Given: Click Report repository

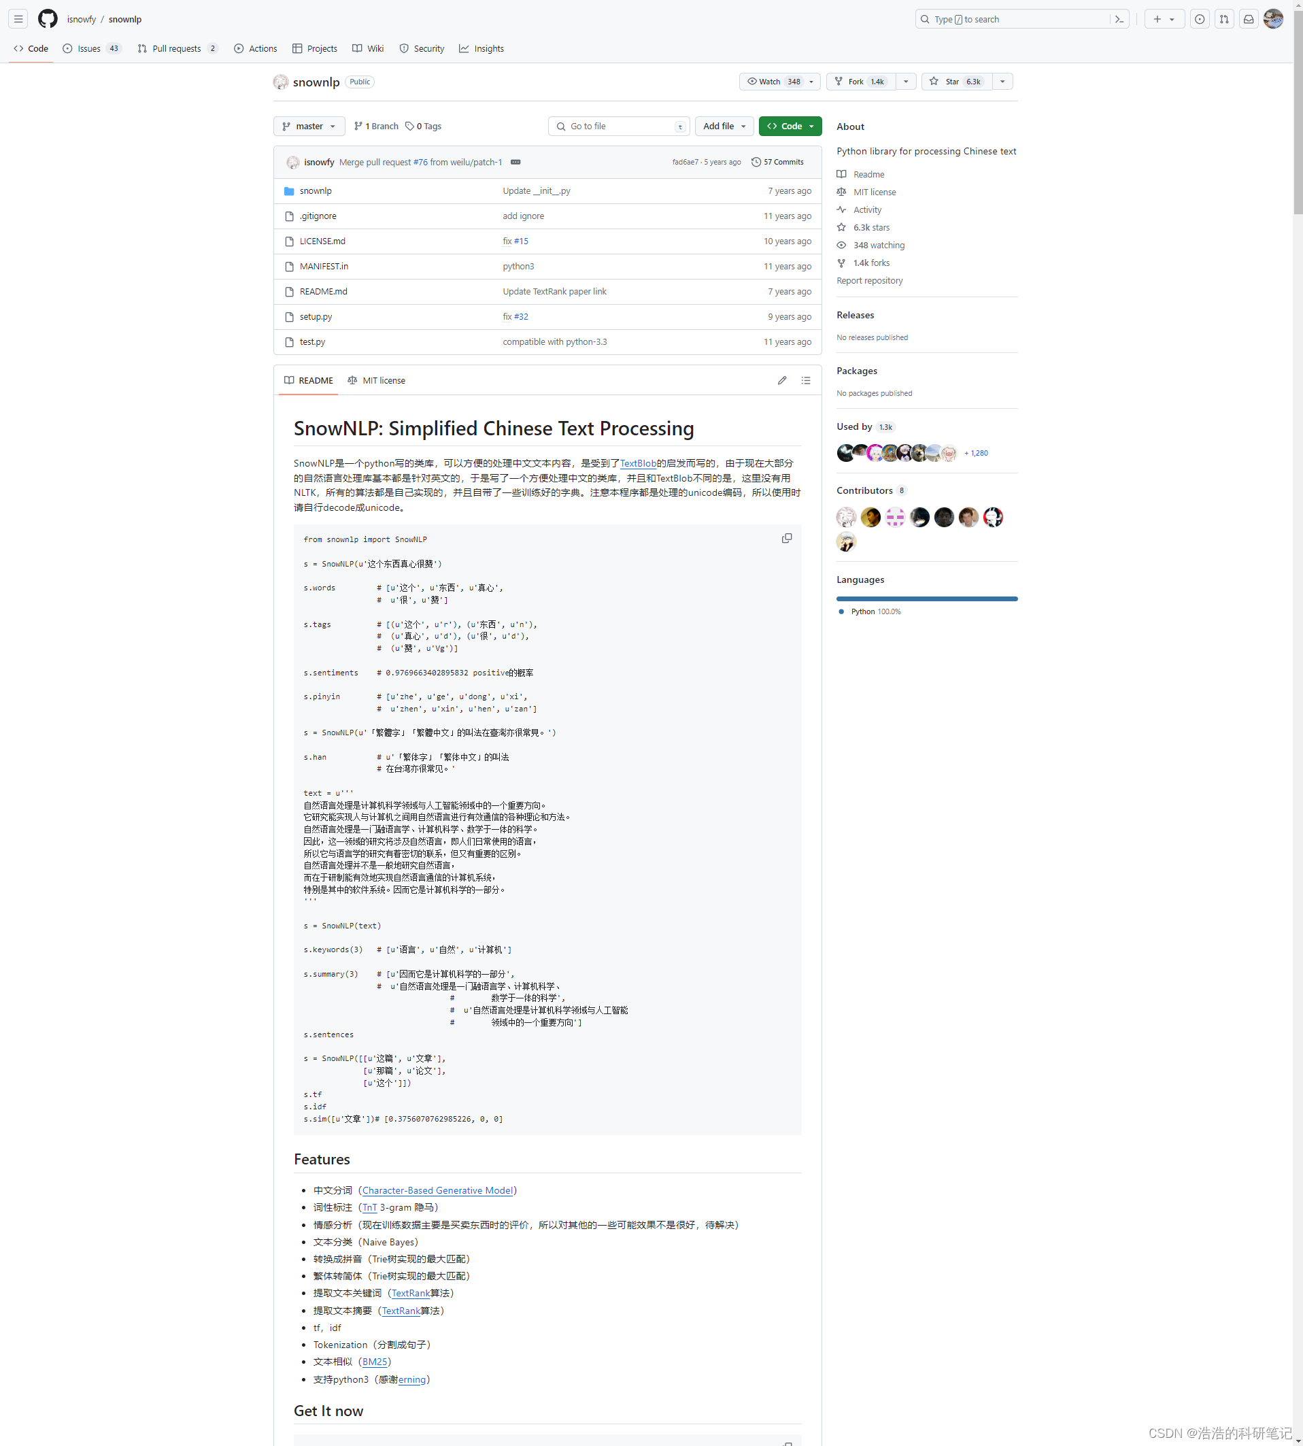Looking at the screenshot, I should [x=870, y=282].
